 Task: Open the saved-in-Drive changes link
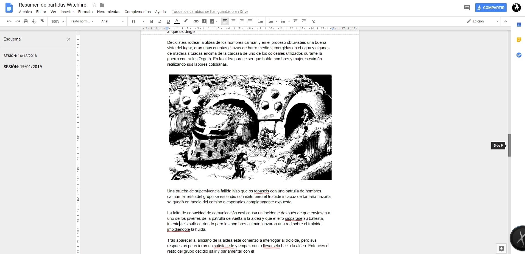[210, 11]
